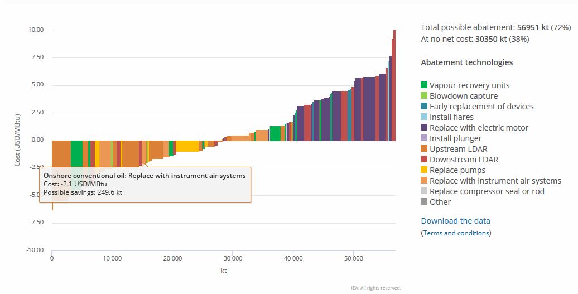
Task: Open the Terms and conditions link
Action: tap(456, 233)
